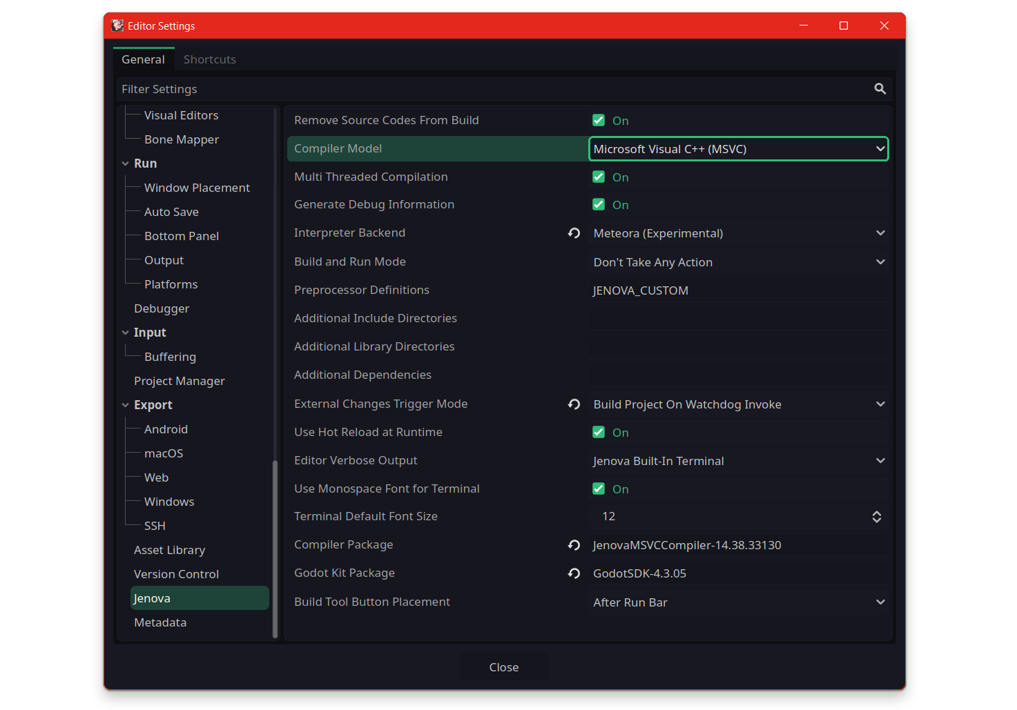Edit the Godot Kit Package text field
1017x710 pixels.
point(738,573)
